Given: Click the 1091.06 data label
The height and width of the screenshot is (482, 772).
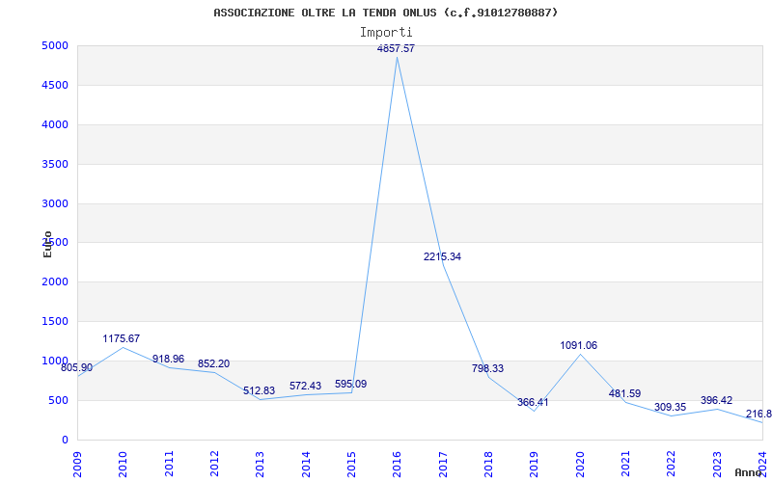Looking at the screenshot, I should 578,346.
